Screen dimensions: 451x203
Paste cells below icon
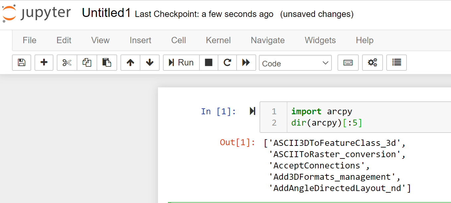pyautogui.click(x=107, y=62)
